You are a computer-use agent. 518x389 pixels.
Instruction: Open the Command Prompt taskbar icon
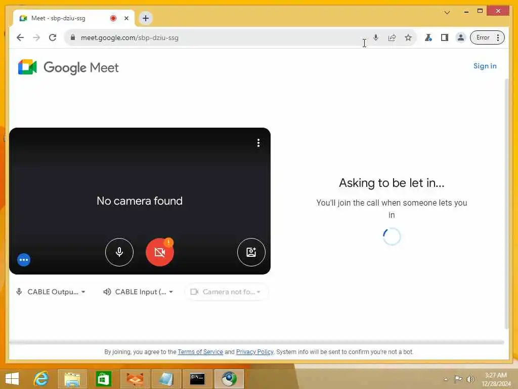pyautogui.click(x=197, y=379)
